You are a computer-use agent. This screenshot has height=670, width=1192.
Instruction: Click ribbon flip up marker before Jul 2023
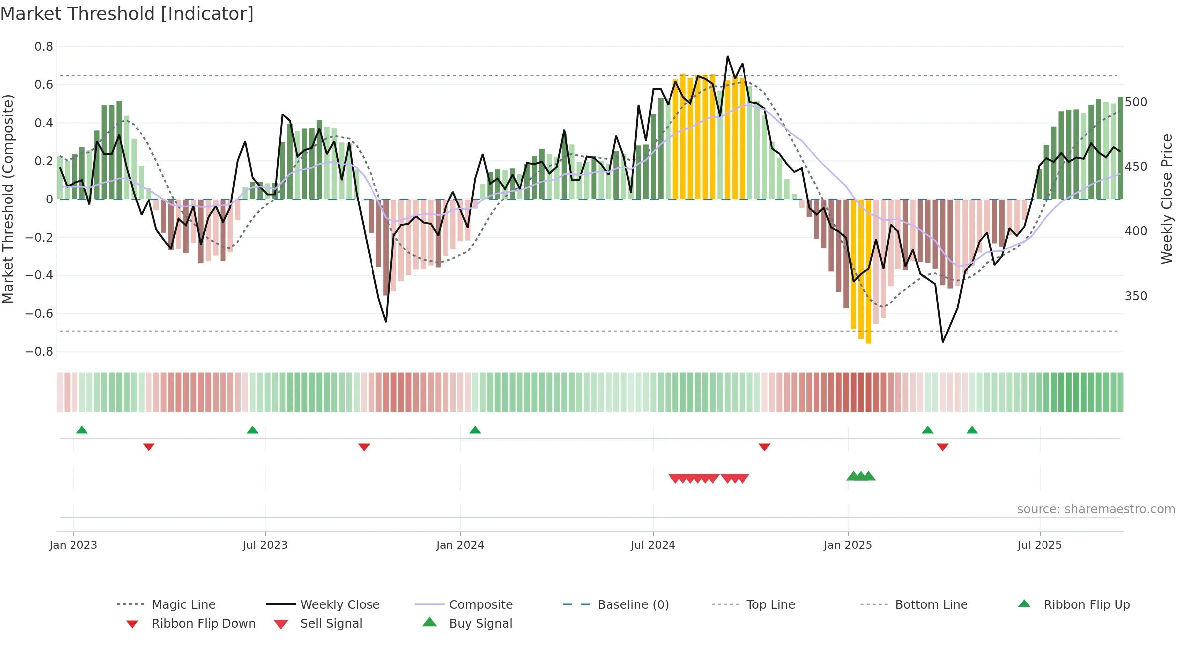[252, 430]
